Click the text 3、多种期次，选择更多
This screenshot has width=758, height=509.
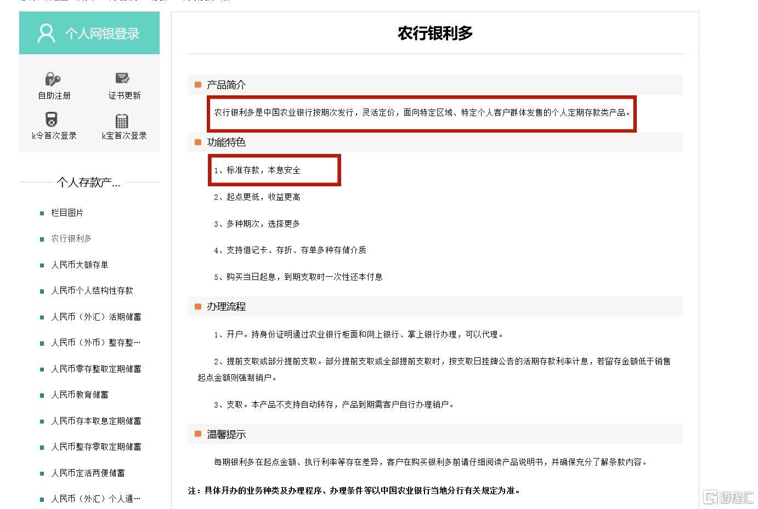click(x=257, y=224)
